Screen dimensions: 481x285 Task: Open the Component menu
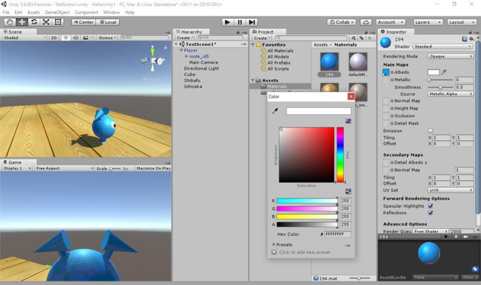point(86,12)
